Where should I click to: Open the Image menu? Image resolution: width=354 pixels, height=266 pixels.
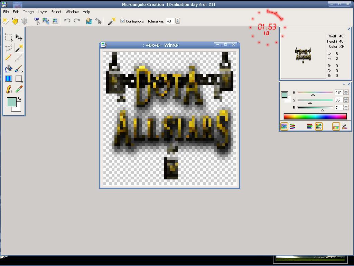(x=28, y=12)
